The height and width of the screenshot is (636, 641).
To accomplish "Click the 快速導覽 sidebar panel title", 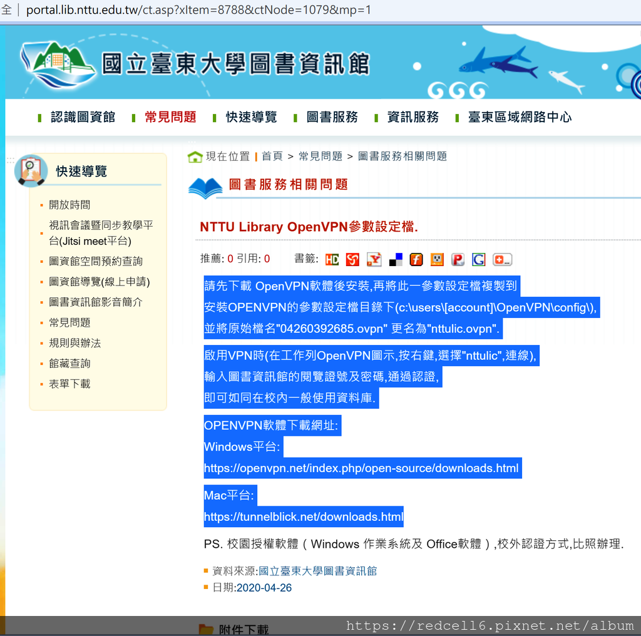I will coord(81,172).
